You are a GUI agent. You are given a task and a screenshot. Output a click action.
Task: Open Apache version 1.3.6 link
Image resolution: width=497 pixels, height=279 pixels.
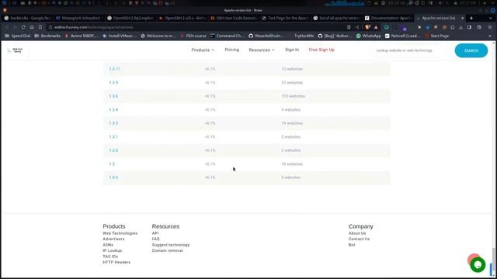(113, 96)
